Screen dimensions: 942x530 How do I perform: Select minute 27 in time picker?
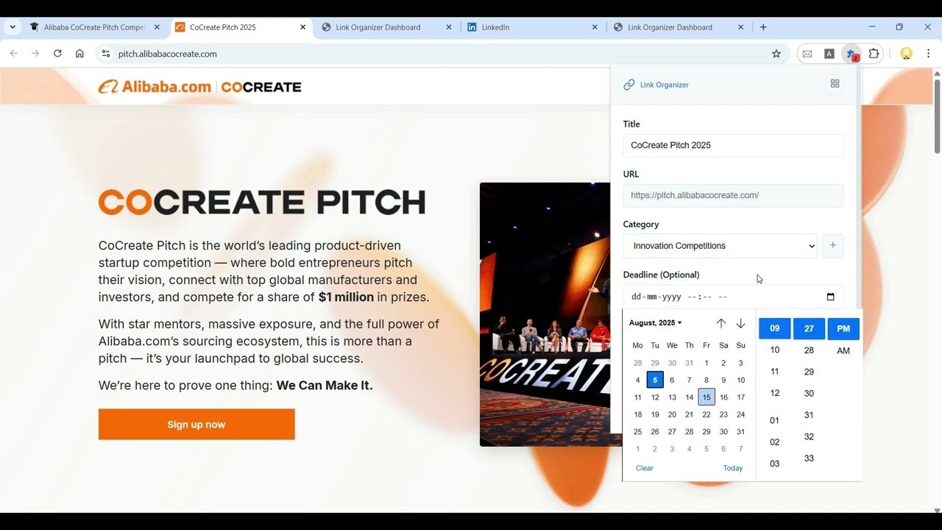(809, 329)
